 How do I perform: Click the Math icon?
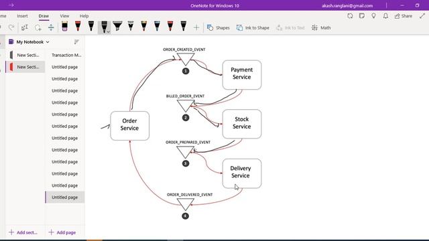click(x=314, y=27)
